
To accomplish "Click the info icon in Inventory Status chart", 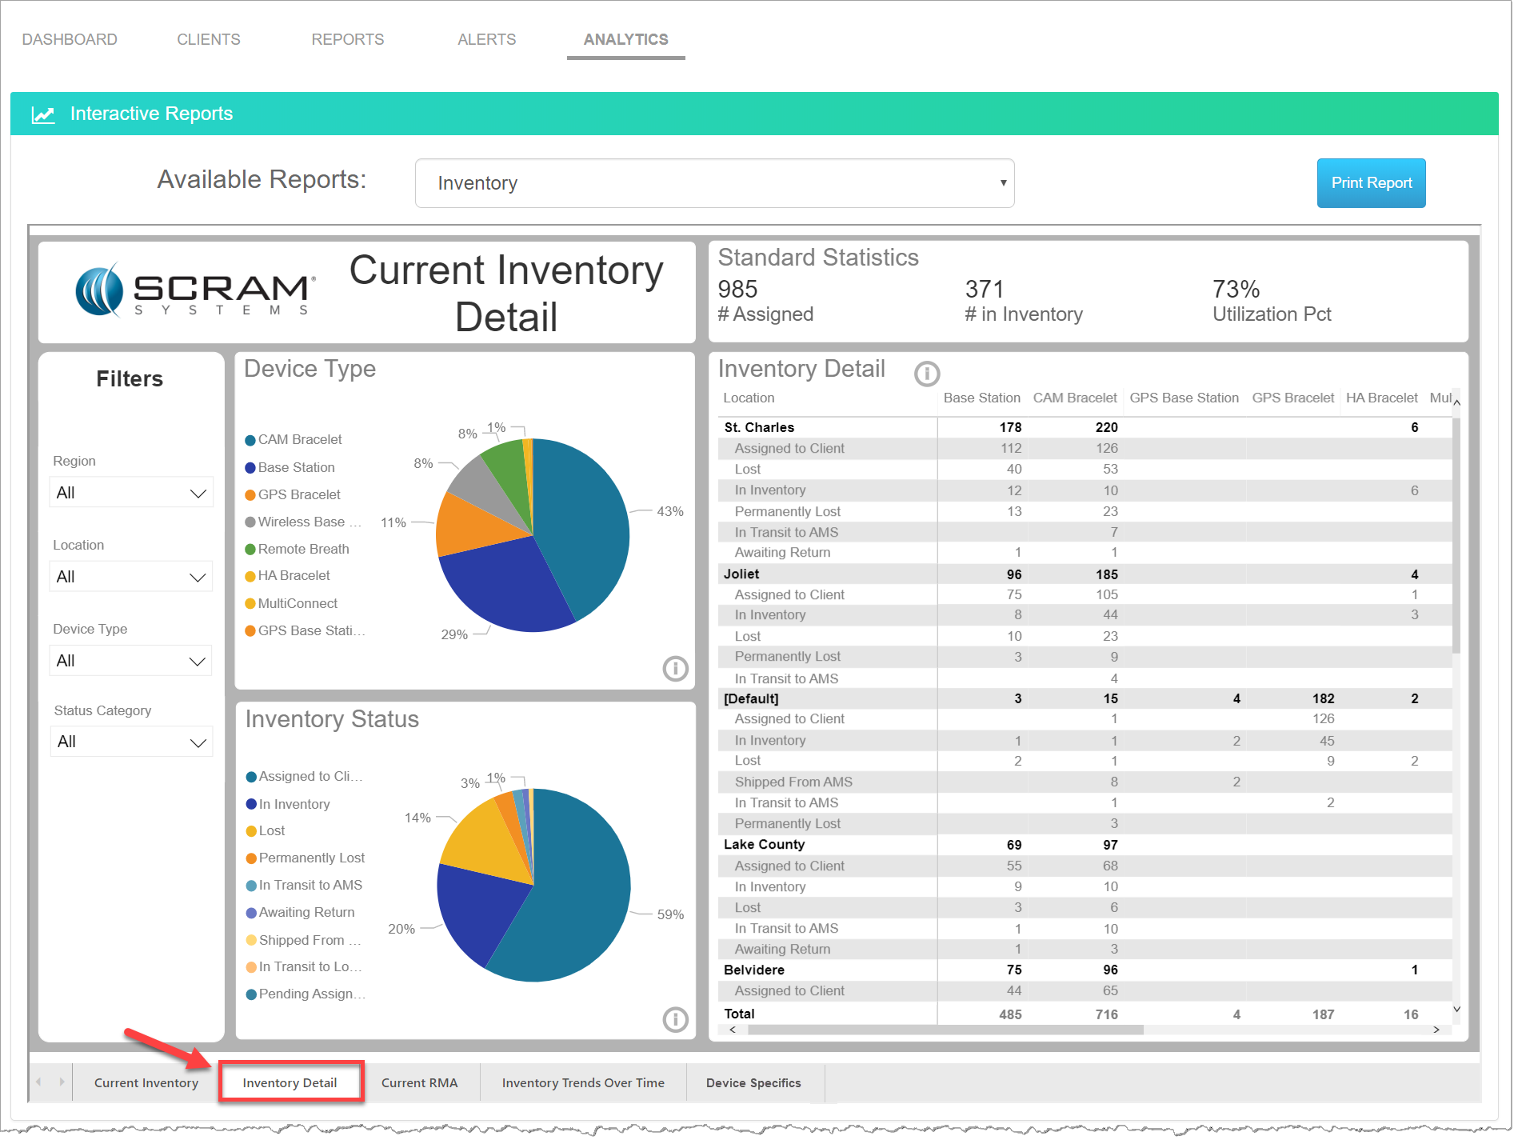I will coord(675,1018).
